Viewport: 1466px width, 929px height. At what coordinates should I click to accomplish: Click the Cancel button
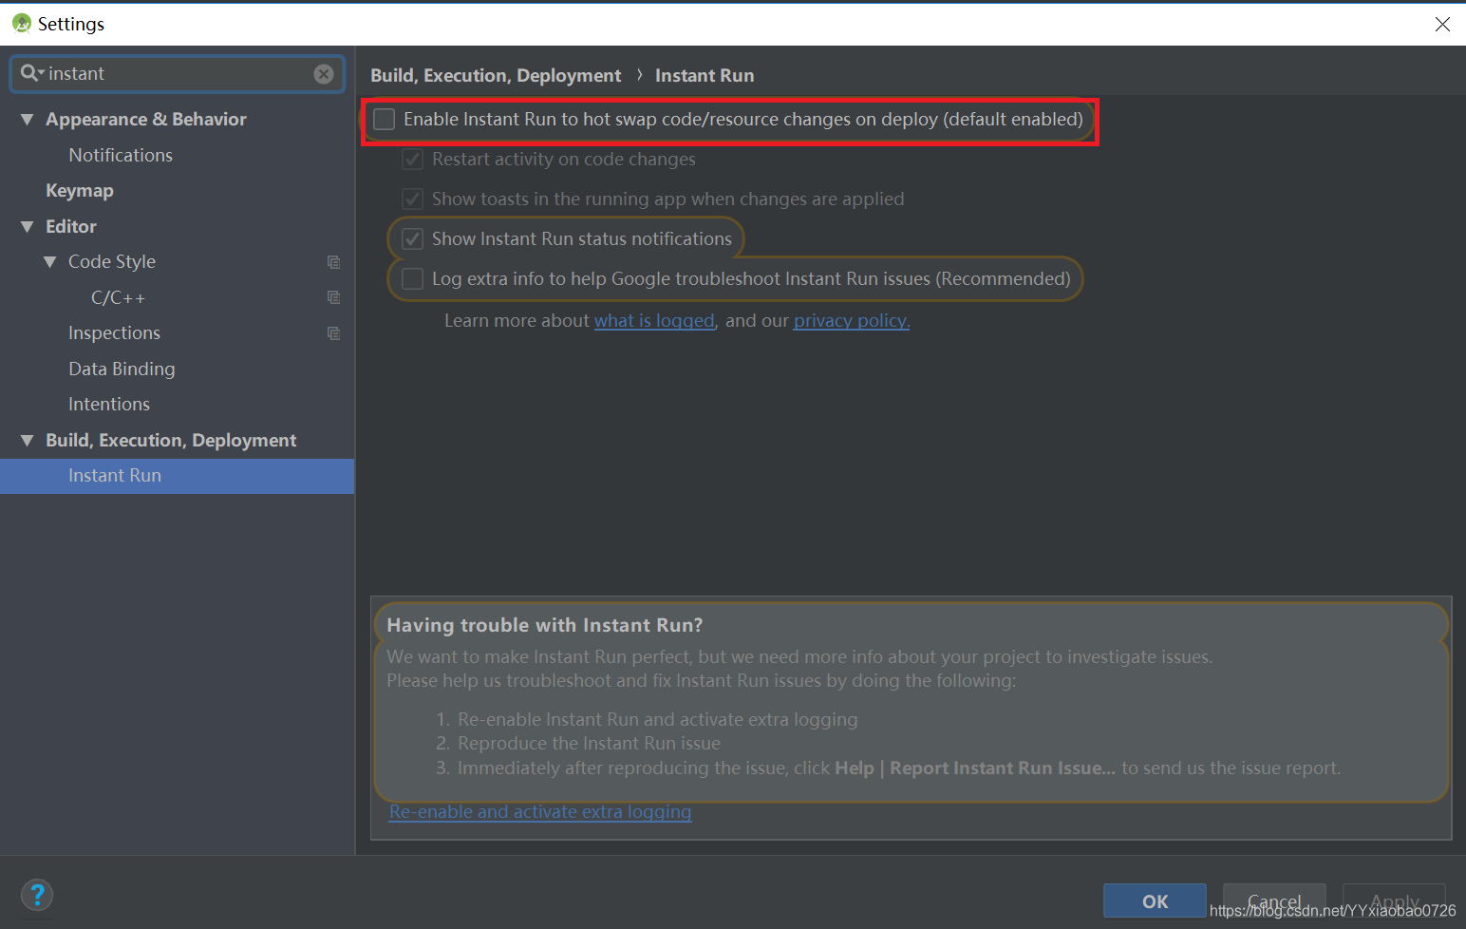pyautogui.click(x=1274, y=901)
